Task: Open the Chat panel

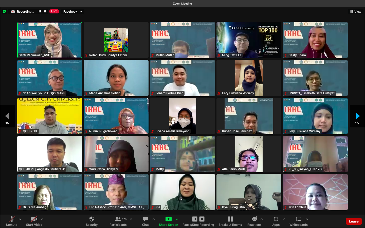Action: 145,221
